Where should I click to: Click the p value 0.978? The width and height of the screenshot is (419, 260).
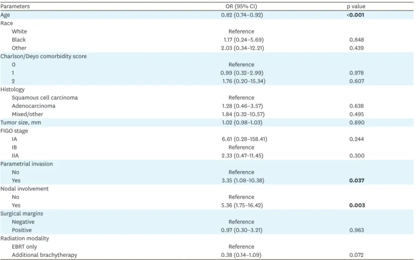pos(357,73)
